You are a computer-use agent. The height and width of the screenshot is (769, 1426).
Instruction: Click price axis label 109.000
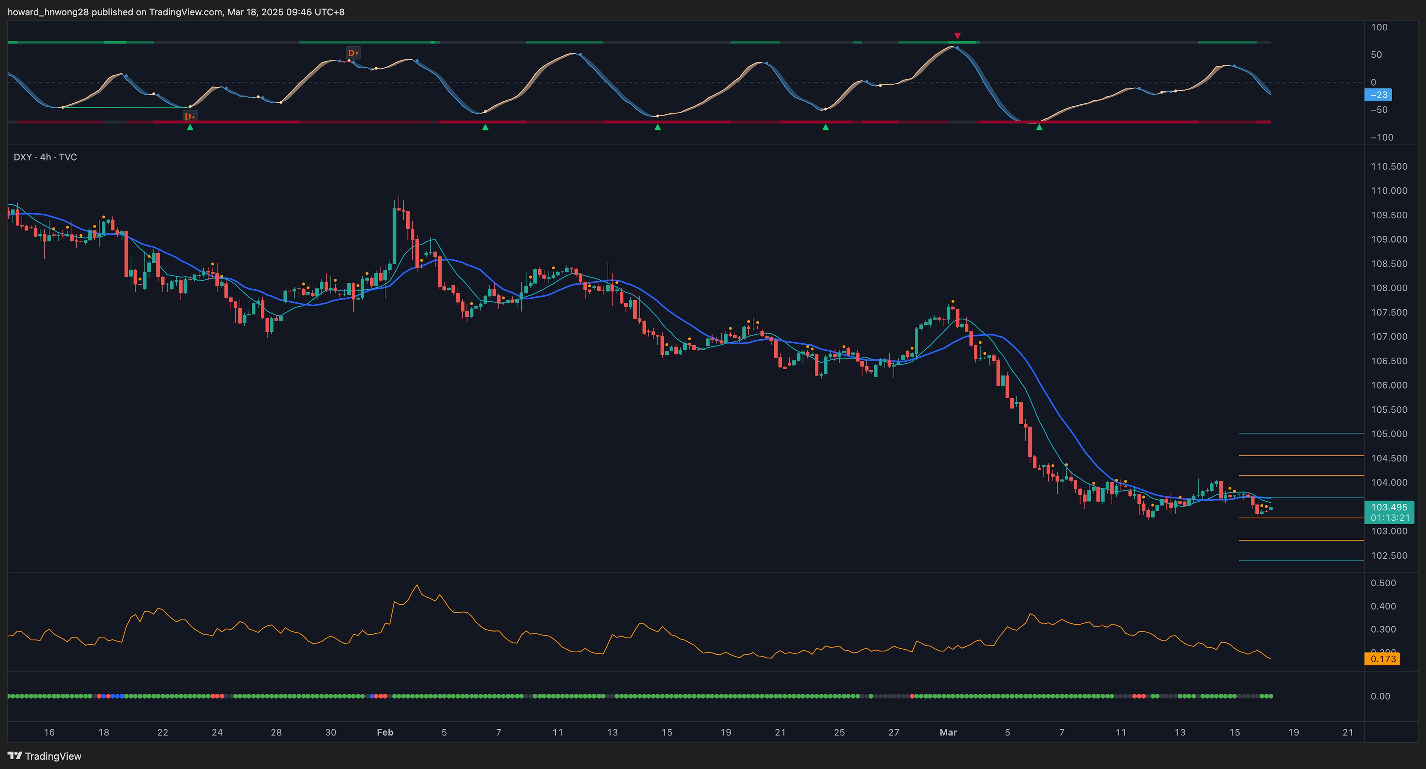pos(1389,239)
